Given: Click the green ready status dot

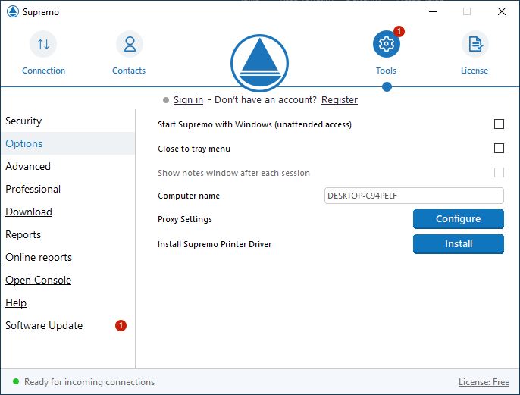Looking at the screenshot, I should pyautogui.click(x=16, y=381).
